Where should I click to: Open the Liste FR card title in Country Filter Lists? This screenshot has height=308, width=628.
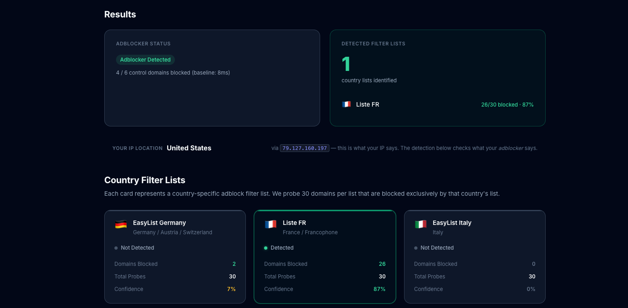(x=294, y=223)
